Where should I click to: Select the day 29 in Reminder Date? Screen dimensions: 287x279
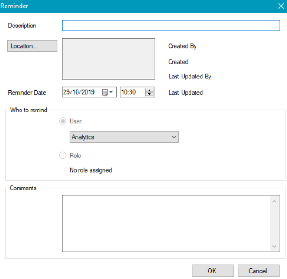(x=67, y=92)
